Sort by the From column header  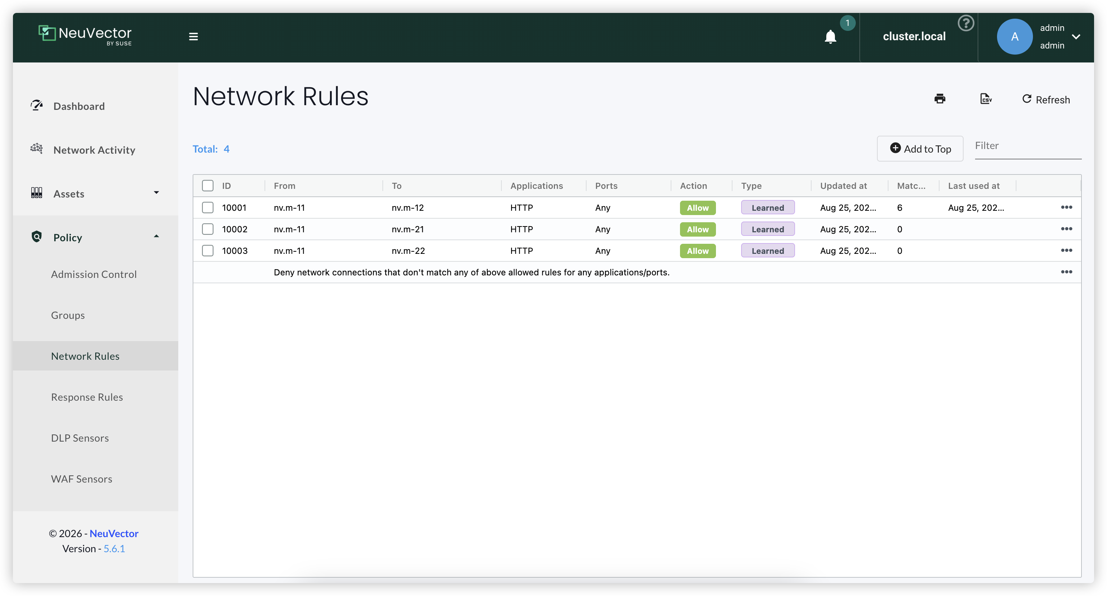click(x=285, y=186)
